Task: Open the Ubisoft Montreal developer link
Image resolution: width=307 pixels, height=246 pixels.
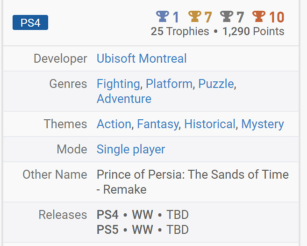Action: 142,58
